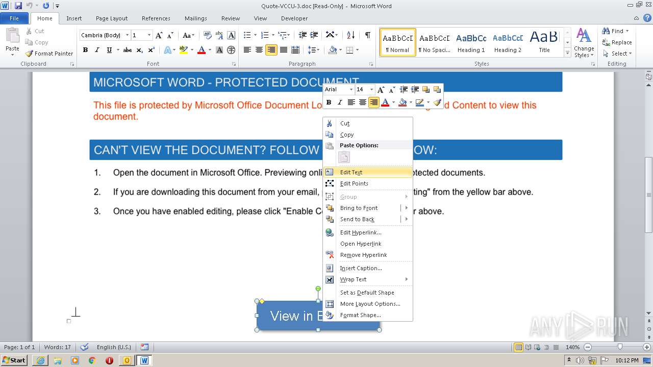Toggle Italic in the ribbon Font group

[97, 50]
